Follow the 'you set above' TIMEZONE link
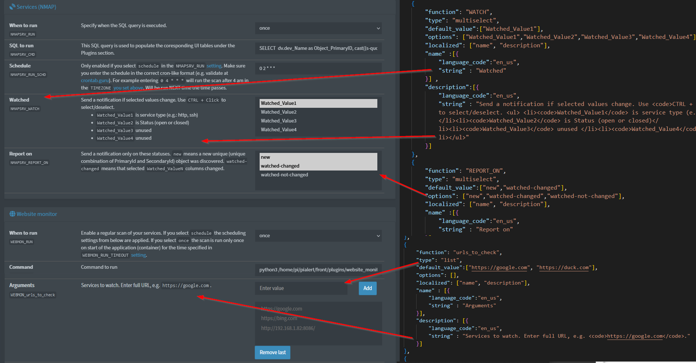This screenshot has height=363, width=696. [128, 88]
